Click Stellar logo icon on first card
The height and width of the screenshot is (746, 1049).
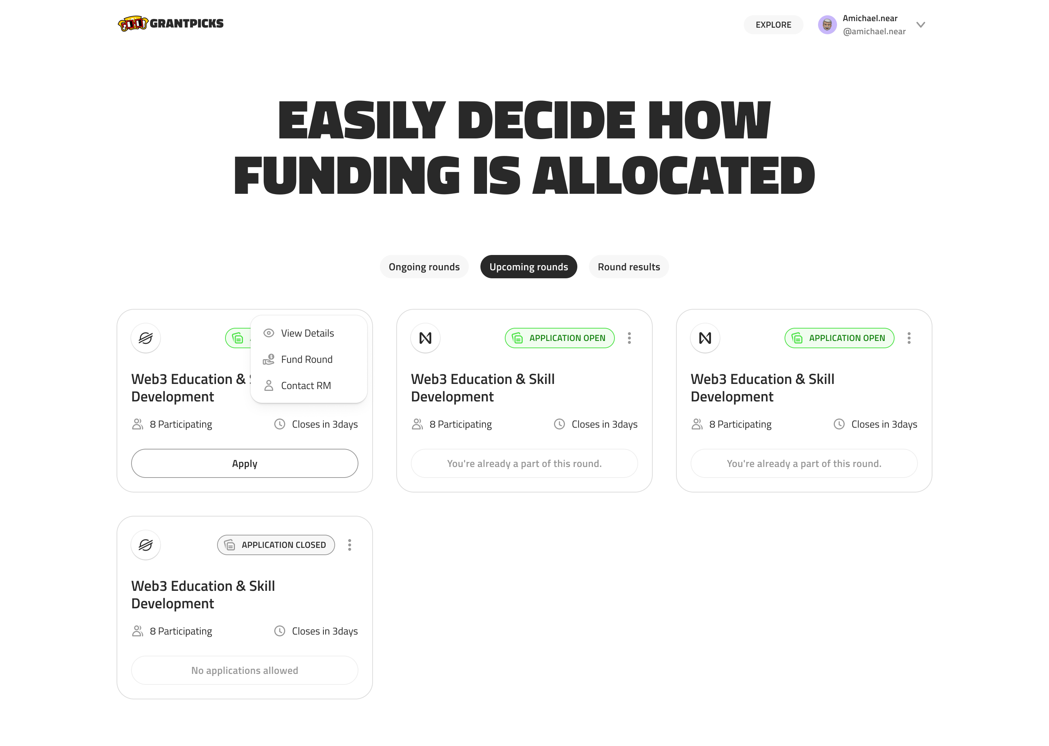click(x=146, y=338)
